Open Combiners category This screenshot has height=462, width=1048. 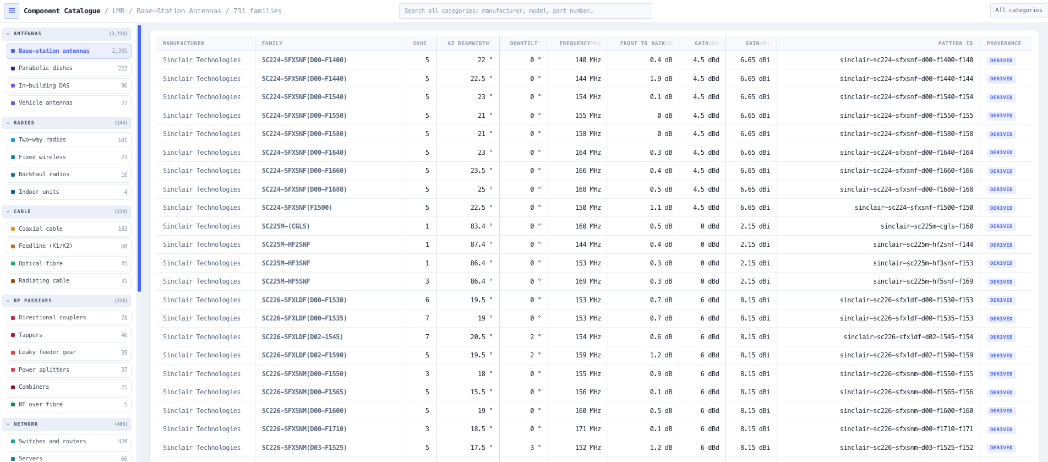[x=69, y=387]
